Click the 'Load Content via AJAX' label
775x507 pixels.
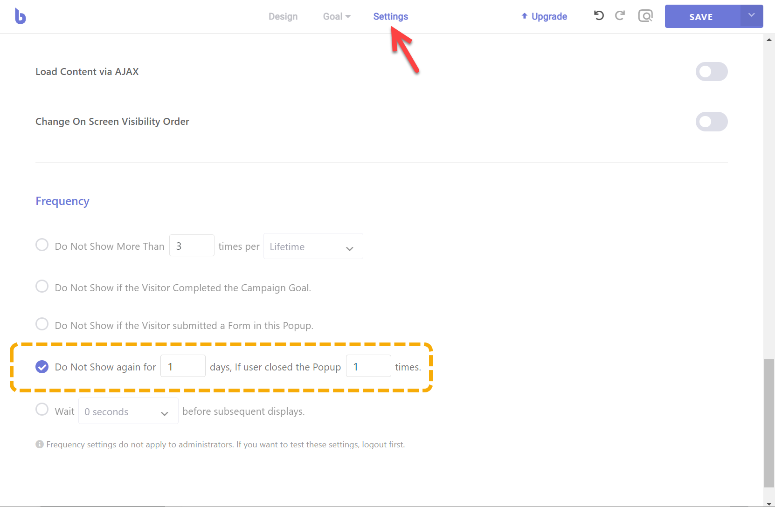(x=87, y=72)
